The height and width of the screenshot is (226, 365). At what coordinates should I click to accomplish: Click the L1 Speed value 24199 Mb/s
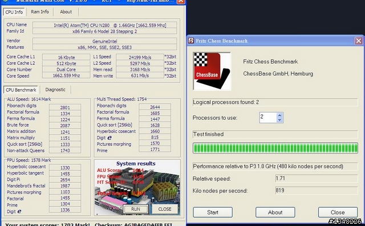[x=140, y=57]
